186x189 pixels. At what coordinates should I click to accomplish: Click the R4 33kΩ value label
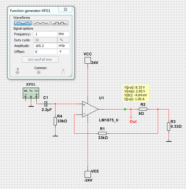62,121
